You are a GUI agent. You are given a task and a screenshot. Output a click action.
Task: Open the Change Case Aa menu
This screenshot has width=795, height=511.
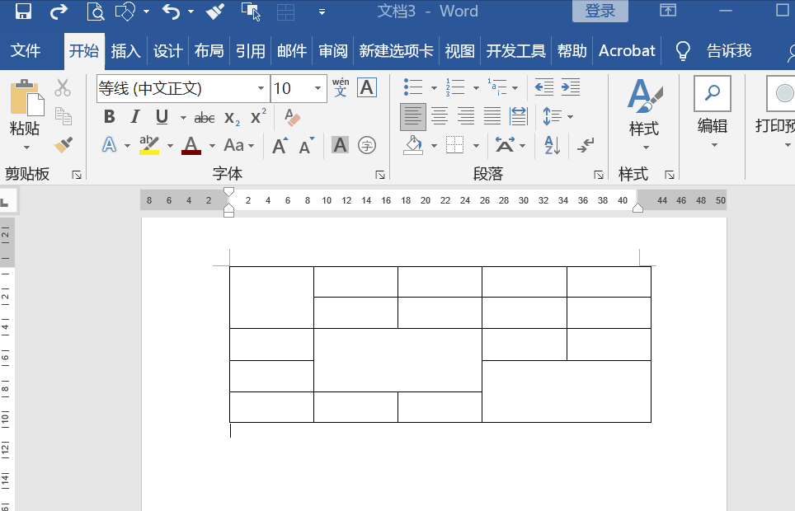pyautogui.click(x=238, y=146)
